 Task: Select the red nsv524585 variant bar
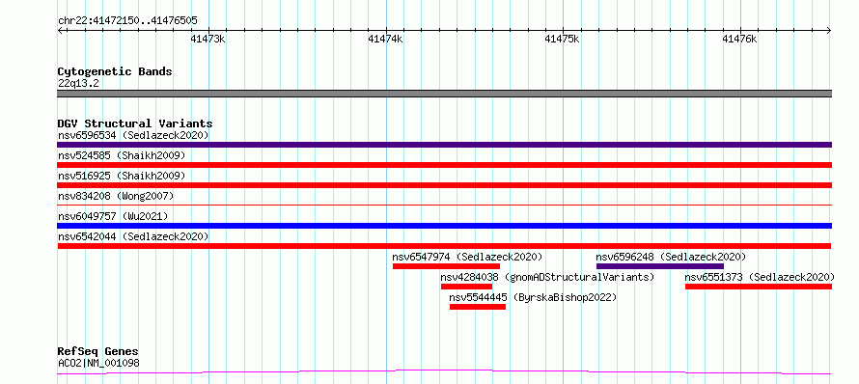[x=444, y=165]
